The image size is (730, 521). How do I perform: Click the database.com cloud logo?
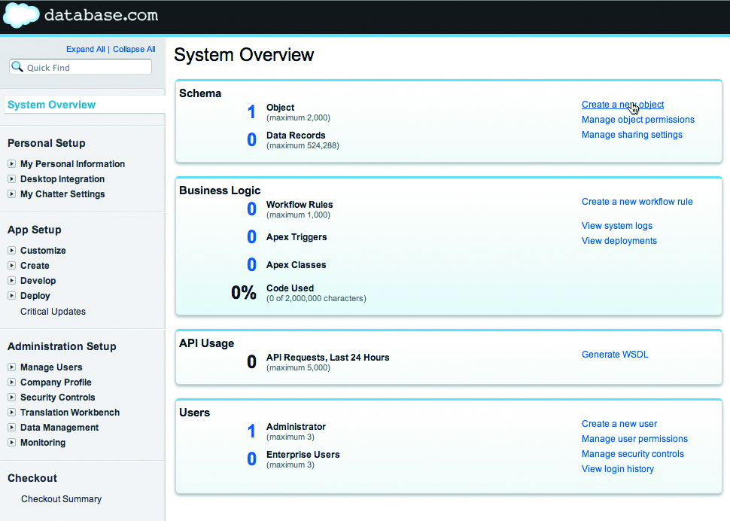21,15
